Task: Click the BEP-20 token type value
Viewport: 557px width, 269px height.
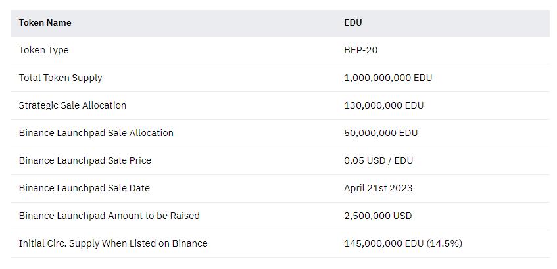Action: [360, 50]
